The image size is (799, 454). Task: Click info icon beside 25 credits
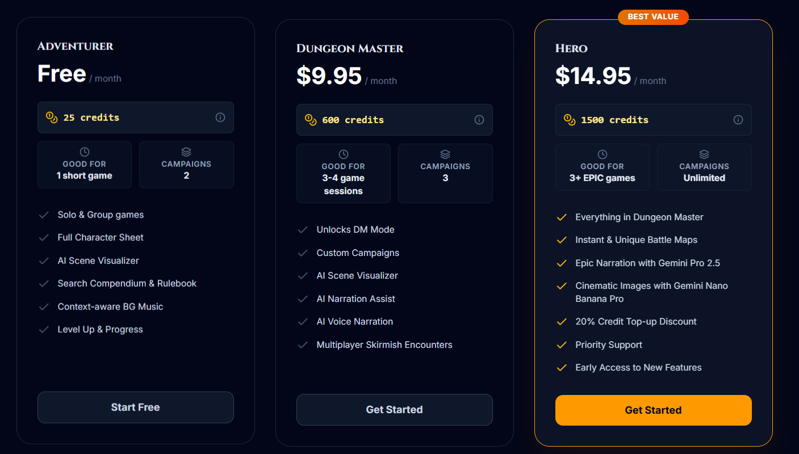pyautogui.click(x=220, y=117)
